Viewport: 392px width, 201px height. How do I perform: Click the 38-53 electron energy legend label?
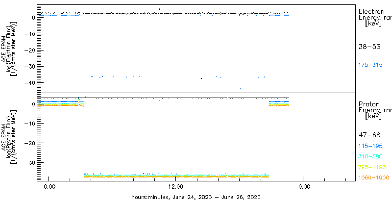click(x=369, y=47)
